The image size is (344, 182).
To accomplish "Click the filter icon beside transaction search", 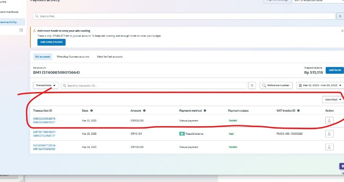I will click(253, 85).
